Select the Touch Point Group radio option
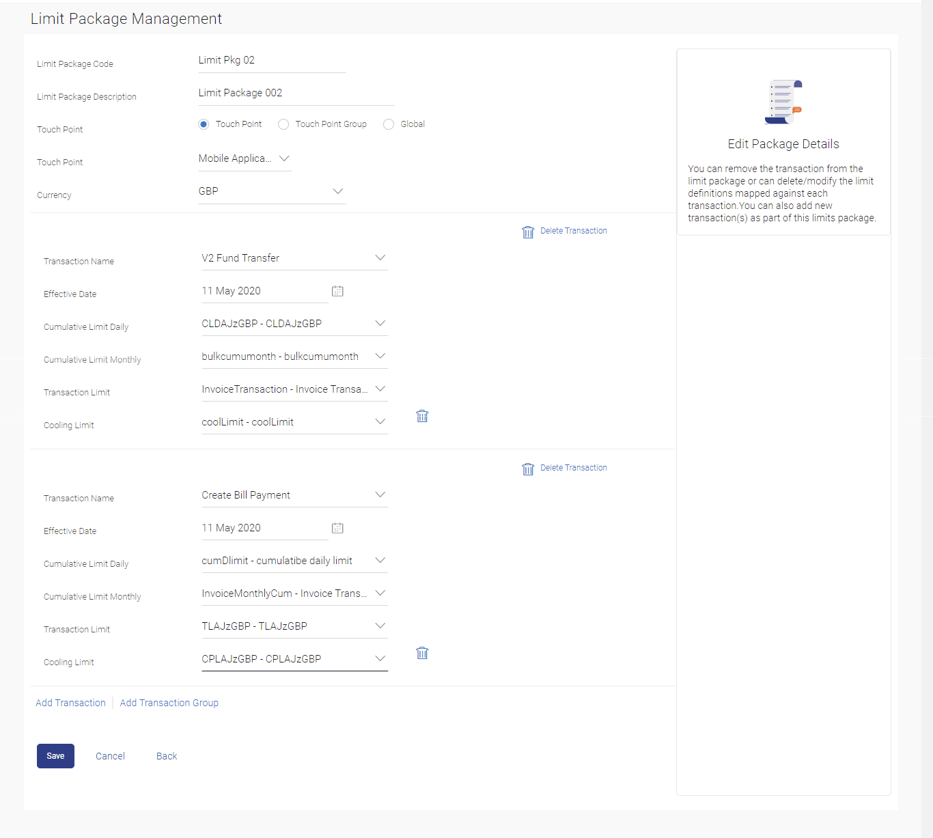This screenshot has width=933, height=838. 283,124
